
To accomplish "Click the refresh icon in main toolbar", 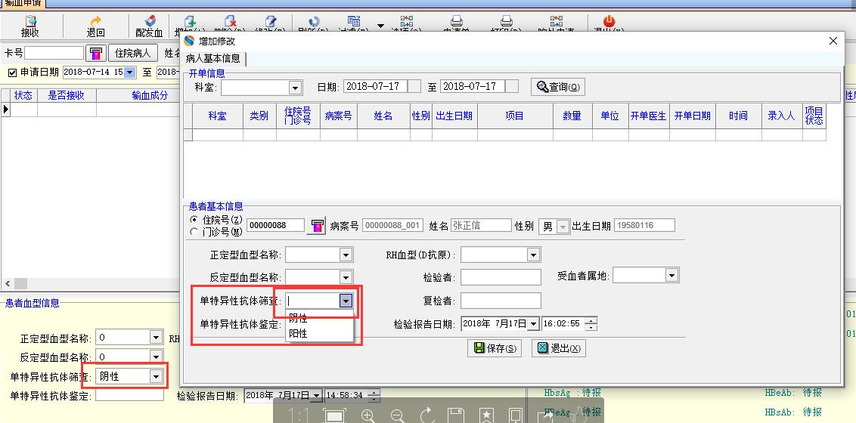I will (313, 23).
